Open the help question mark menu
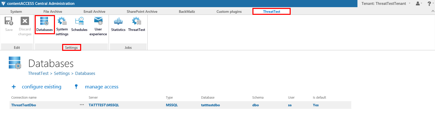This screenshot has width=435, height=128. 429,4
